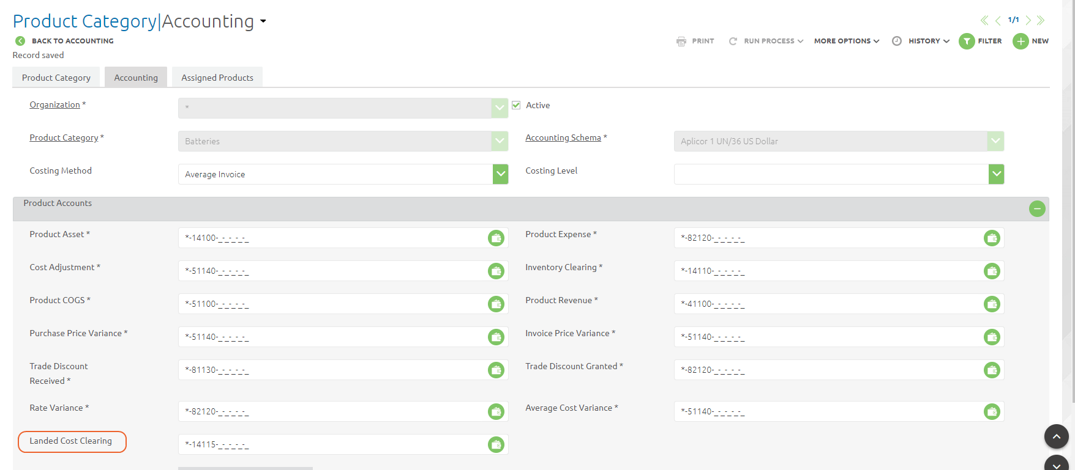This screenshot has width=1075, height=470.
Task: Open the Costing Level dropdown
Action: pyautogui.click(x=996, y=174)
